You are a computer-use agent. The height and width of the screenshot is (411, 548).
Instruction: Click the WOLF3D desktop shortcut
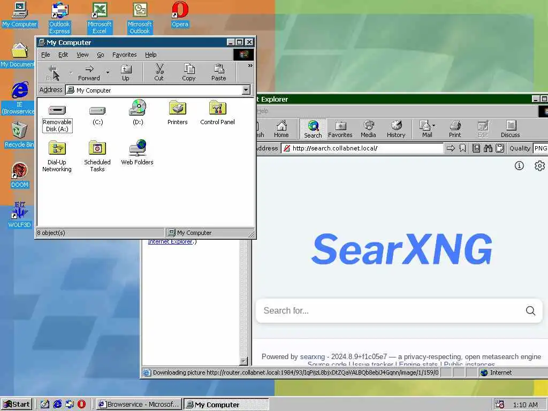(20, 215)
